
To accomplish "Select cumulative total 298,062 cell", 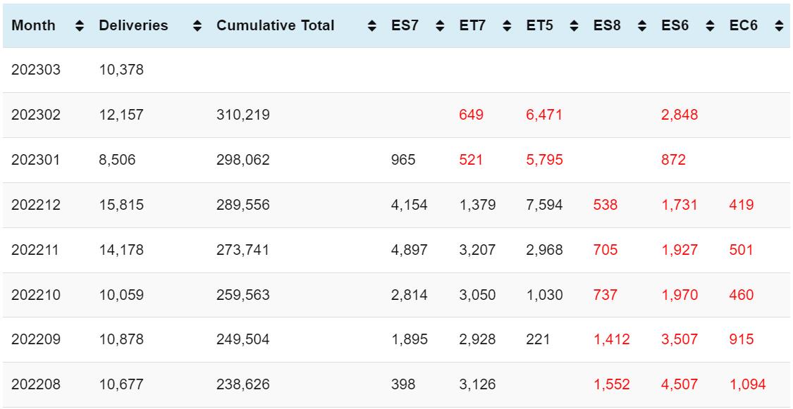I will point(242,161).
